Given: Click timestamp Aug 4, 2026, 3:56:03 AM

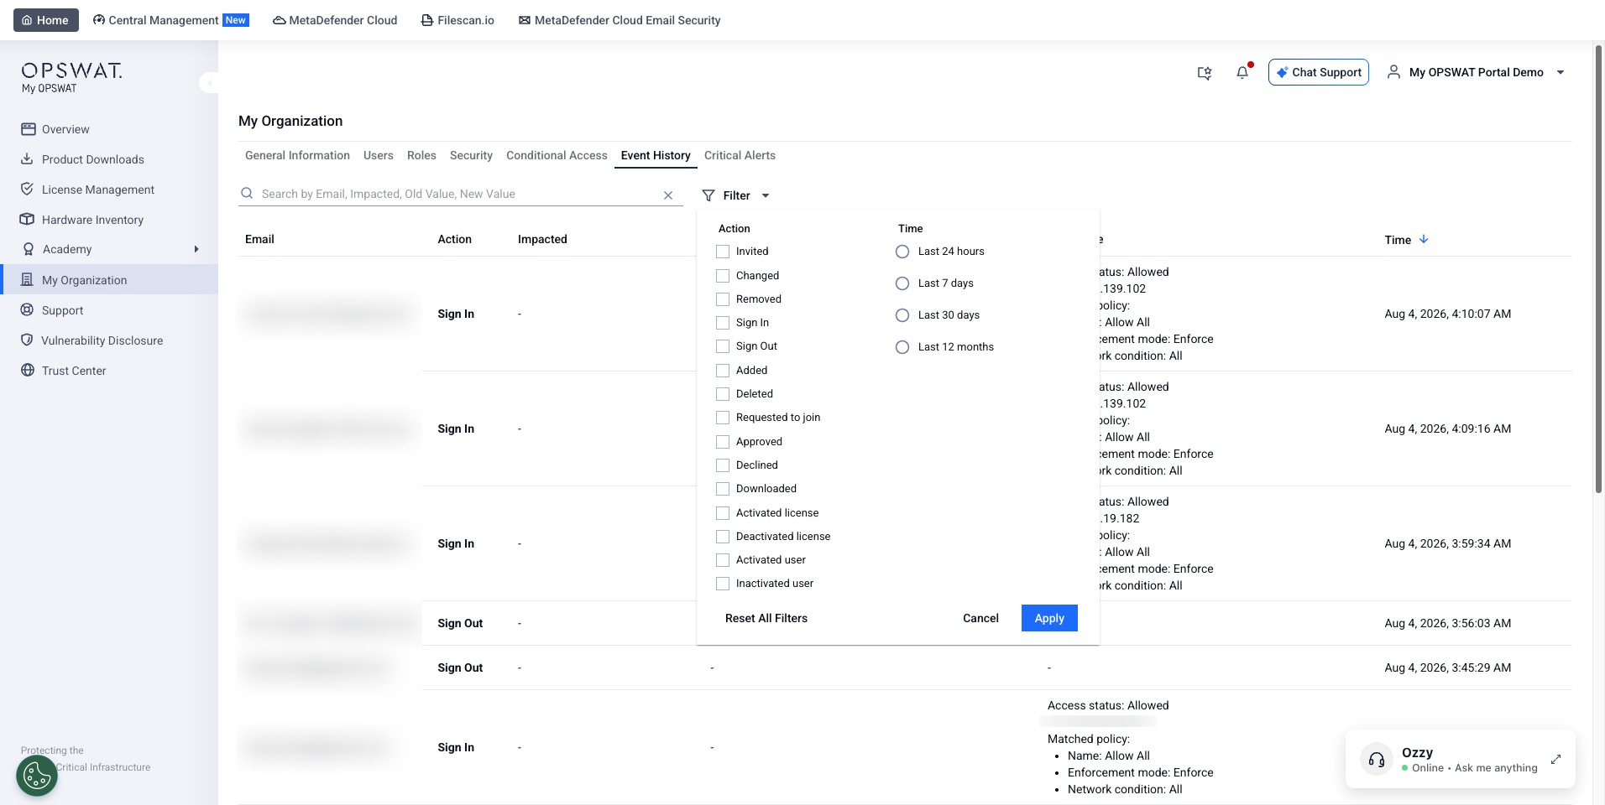Looking at the screenshot, I should pos(1448,623).
